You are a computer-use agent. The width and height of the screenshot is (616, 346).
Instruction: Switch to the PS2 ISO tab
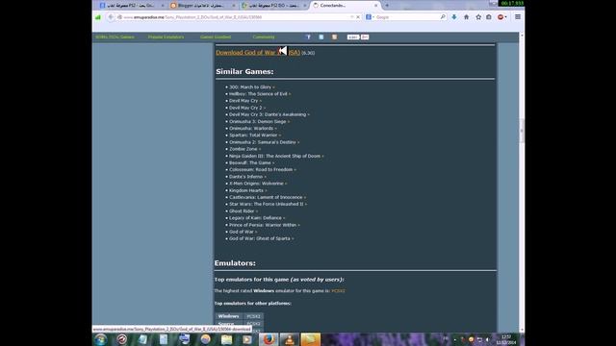click(273, 6)
